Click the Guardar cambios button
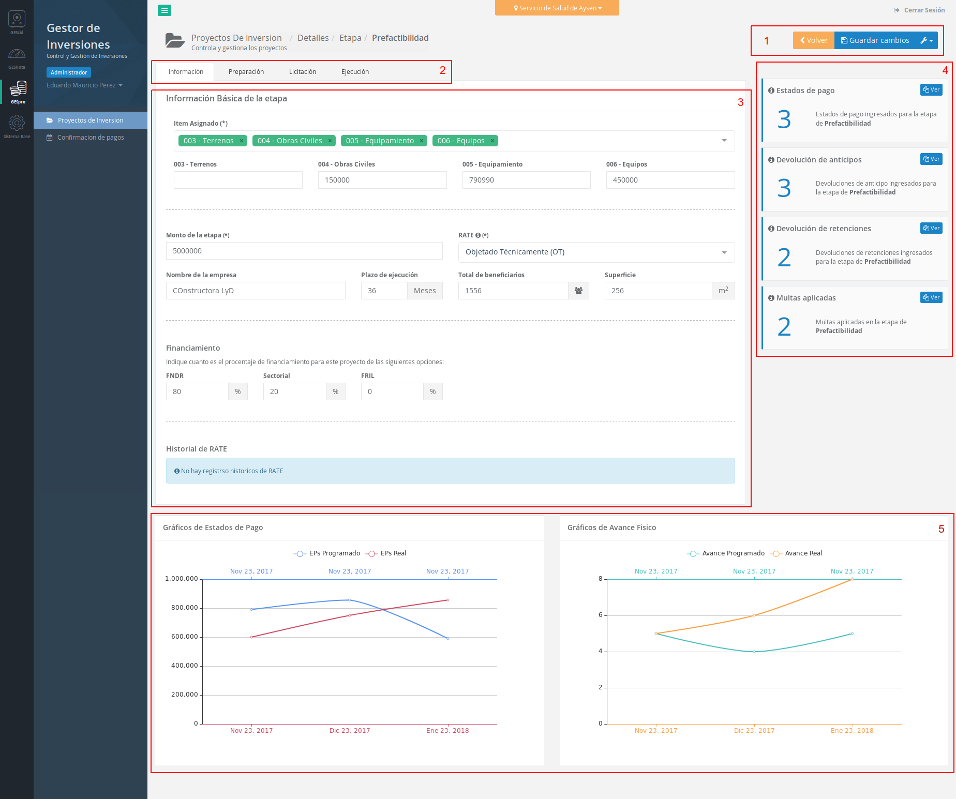956x799 pixels. click(x=875, y=40)
